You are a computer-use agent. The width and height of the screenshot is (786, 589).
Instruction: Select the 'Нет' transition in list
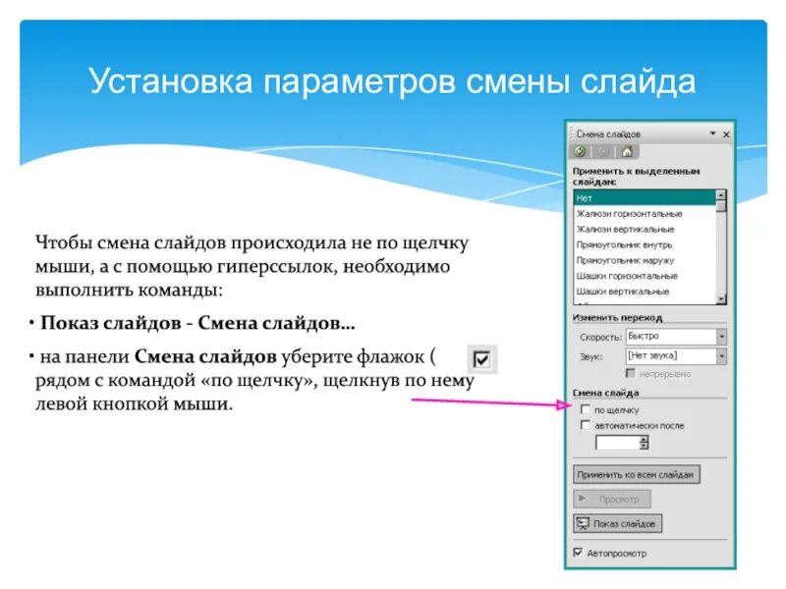[x=645, y=198]
